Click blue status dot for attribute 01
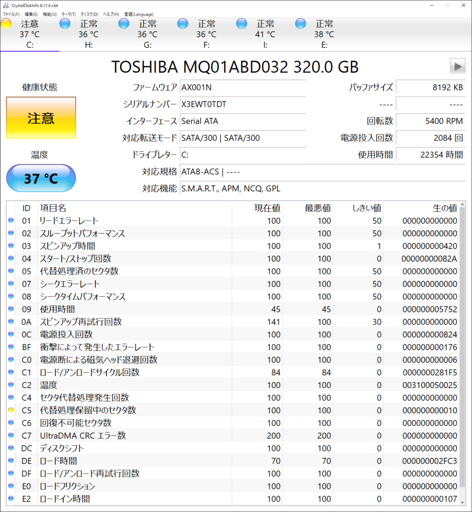472x512 pixels. click(11, 221)
